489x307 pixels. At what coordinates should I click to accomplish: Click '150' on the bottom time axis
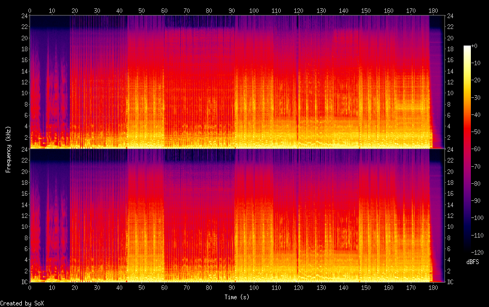coord(366,288)
